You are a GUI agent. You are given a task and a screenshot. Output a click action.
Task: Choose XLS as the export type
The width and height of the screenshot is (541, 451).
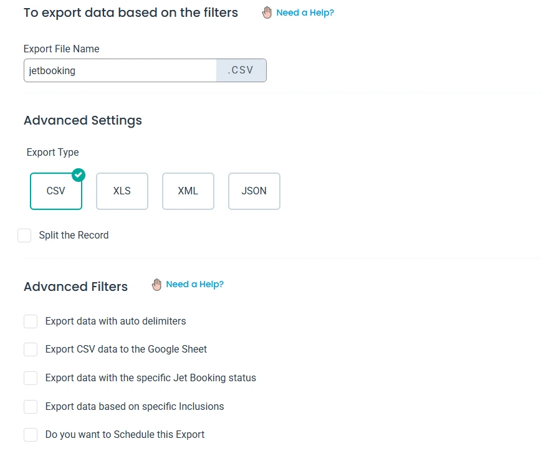coord(122,191)
